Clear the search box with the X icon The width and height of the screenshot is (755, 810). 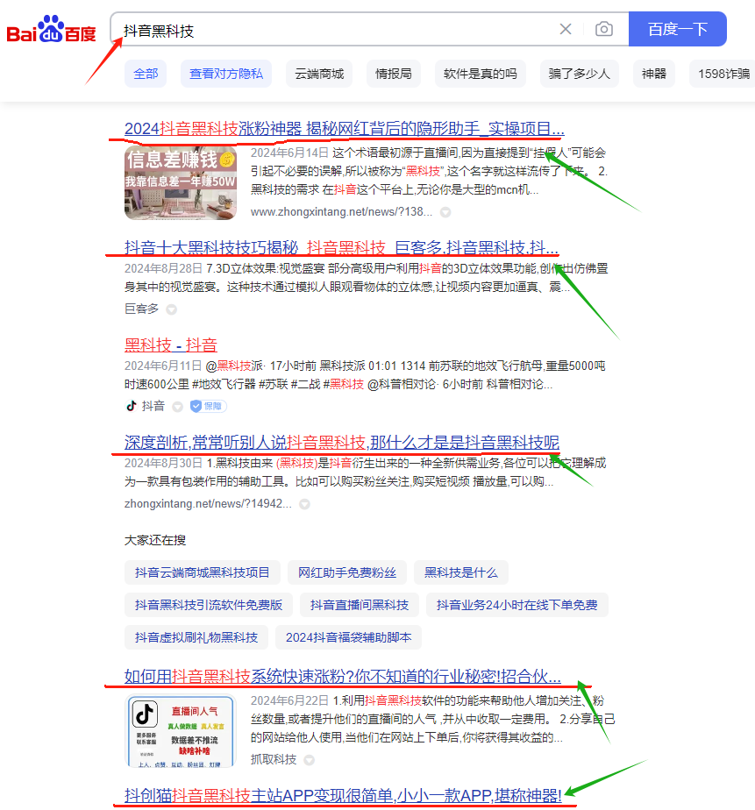tap(566, 30)
